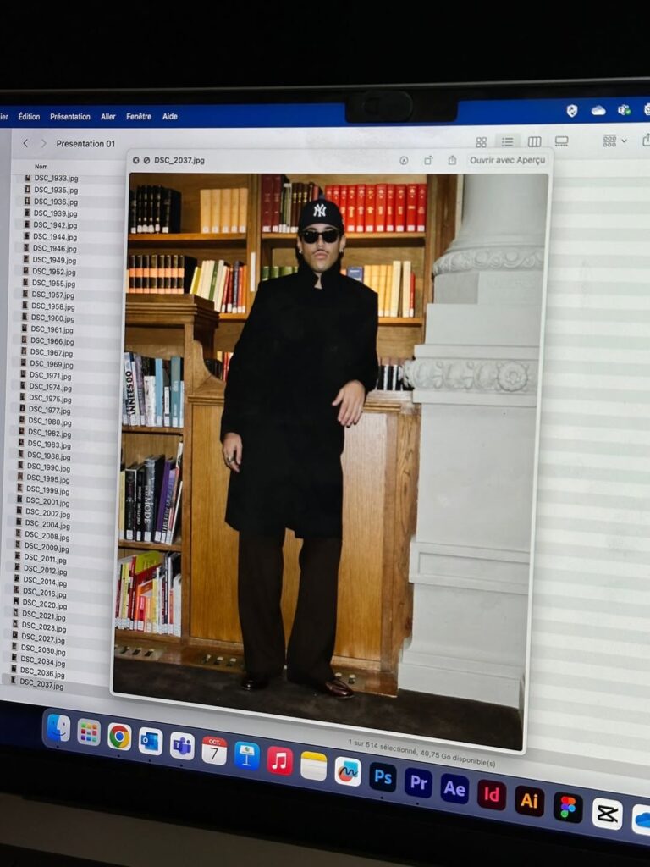Launch Adobe InDesign from the Dock
650x867 pixels.
pyautogui.click(x=492, y=794)
